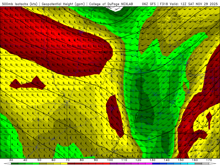The width and height of the screenshot is (220, 165).
Task: Click the 150 value on the color scale
Action: point(181,160)
